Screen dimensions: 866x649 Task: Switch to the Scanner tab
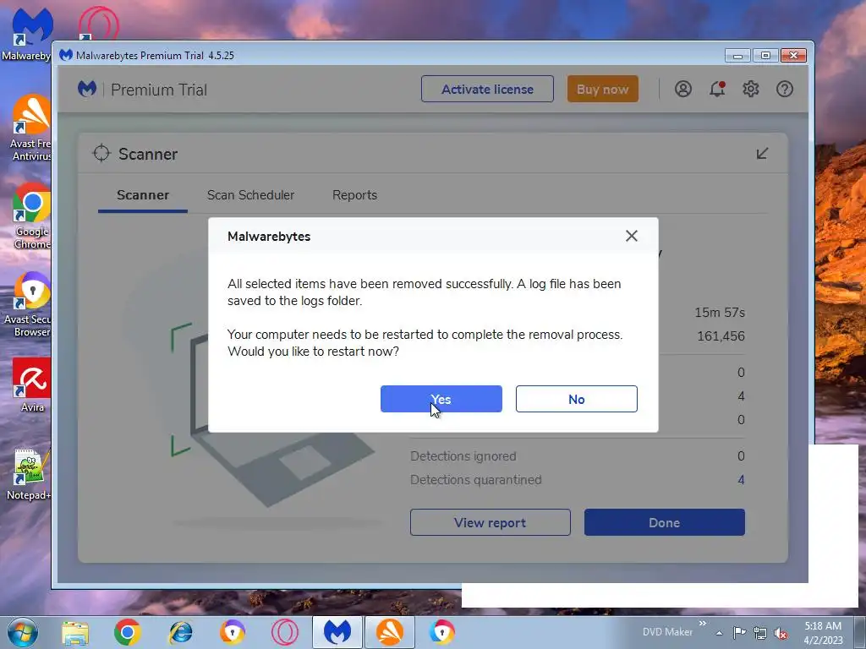pos(142,195)
